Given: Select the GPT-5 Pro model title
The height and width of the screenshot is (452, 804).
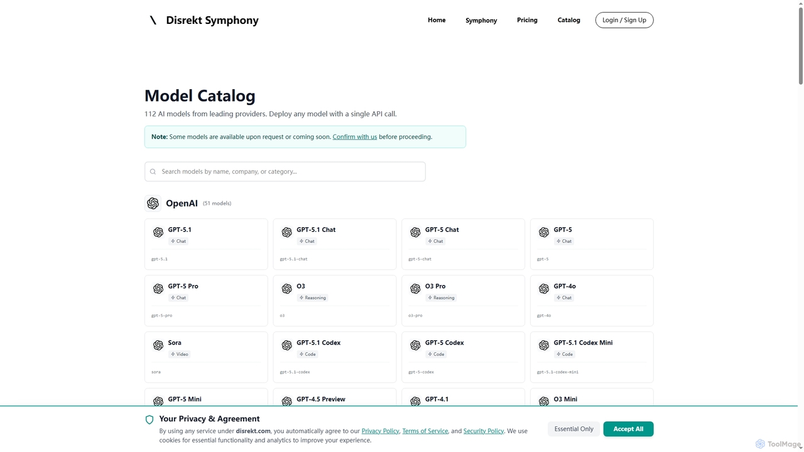Looking at the screenshot, I should coord(183,286).
